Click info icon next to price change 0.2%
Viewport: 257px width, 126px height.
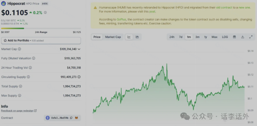(45, 12)
